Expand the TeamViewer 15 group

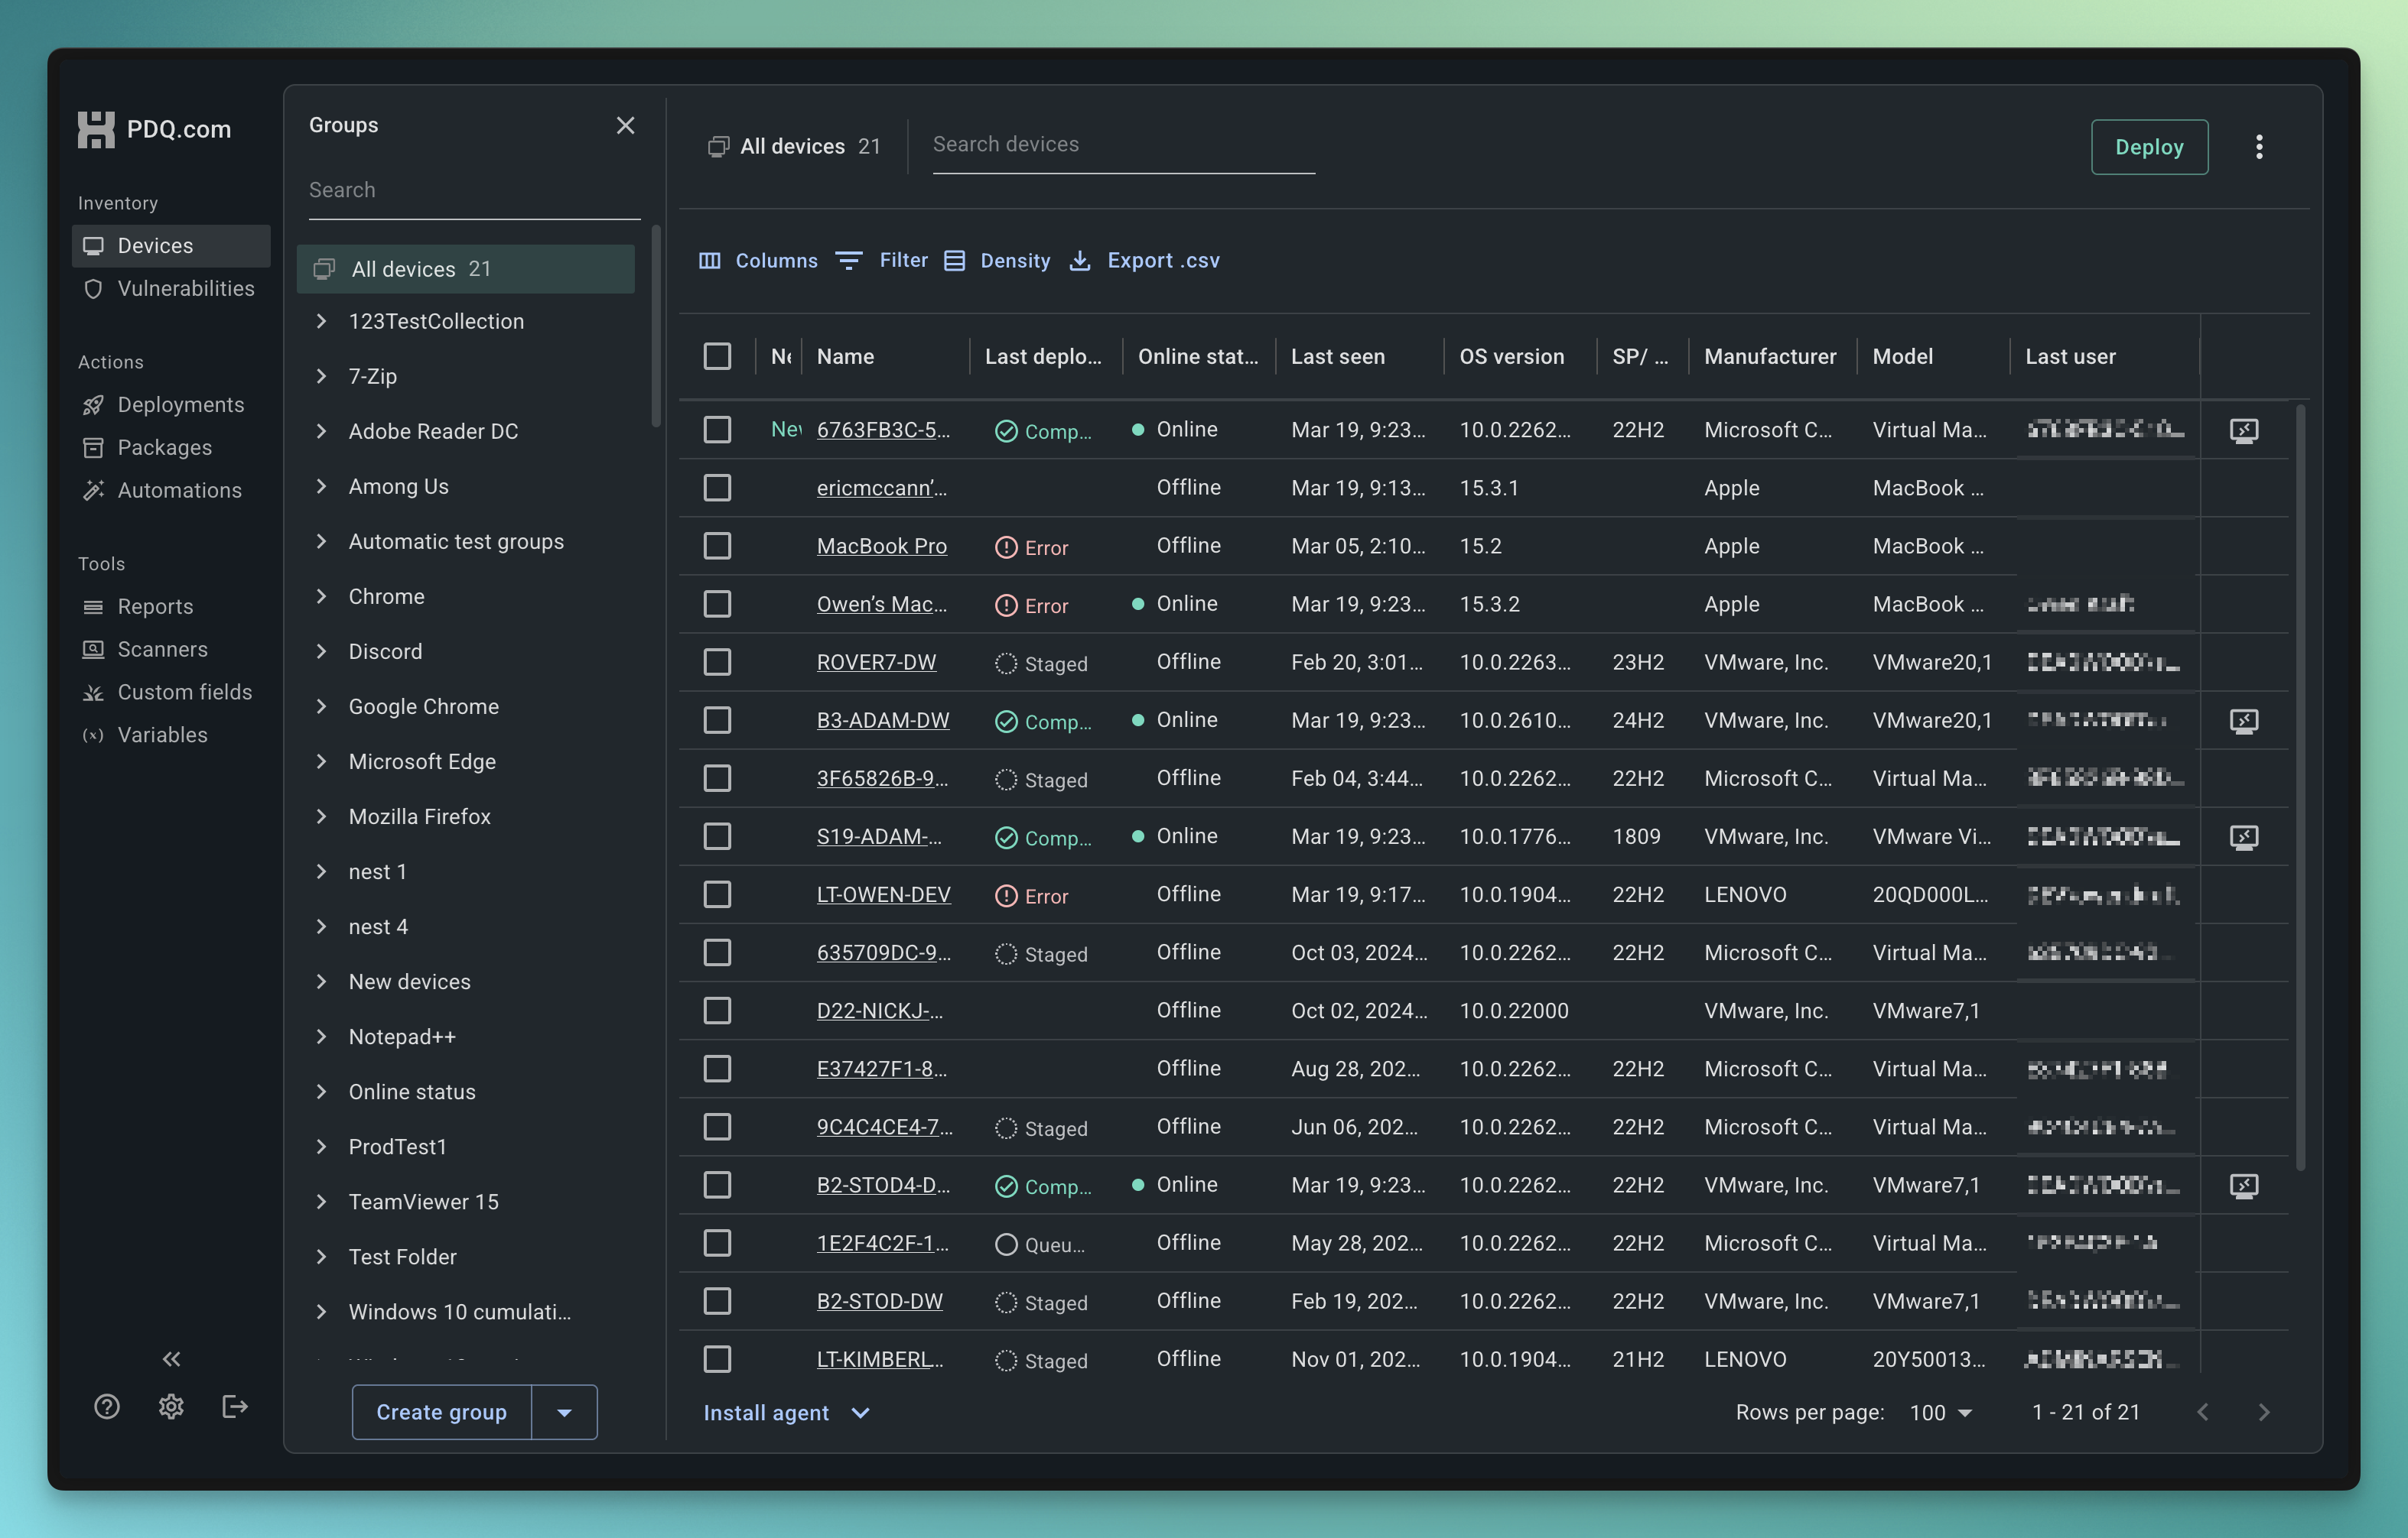point(321,1201)
